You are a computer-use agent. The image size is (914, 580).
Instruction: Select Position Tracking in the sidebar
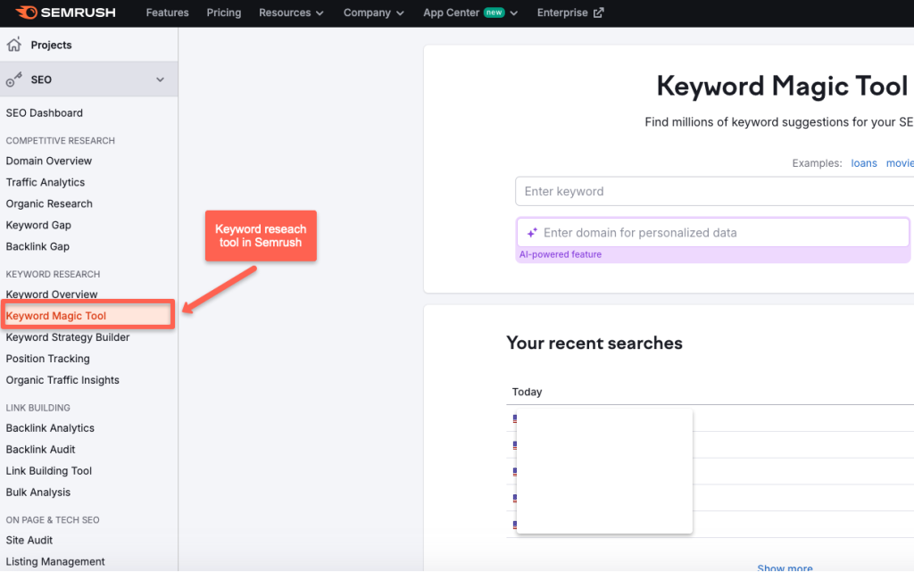click(x=47, y=358)
